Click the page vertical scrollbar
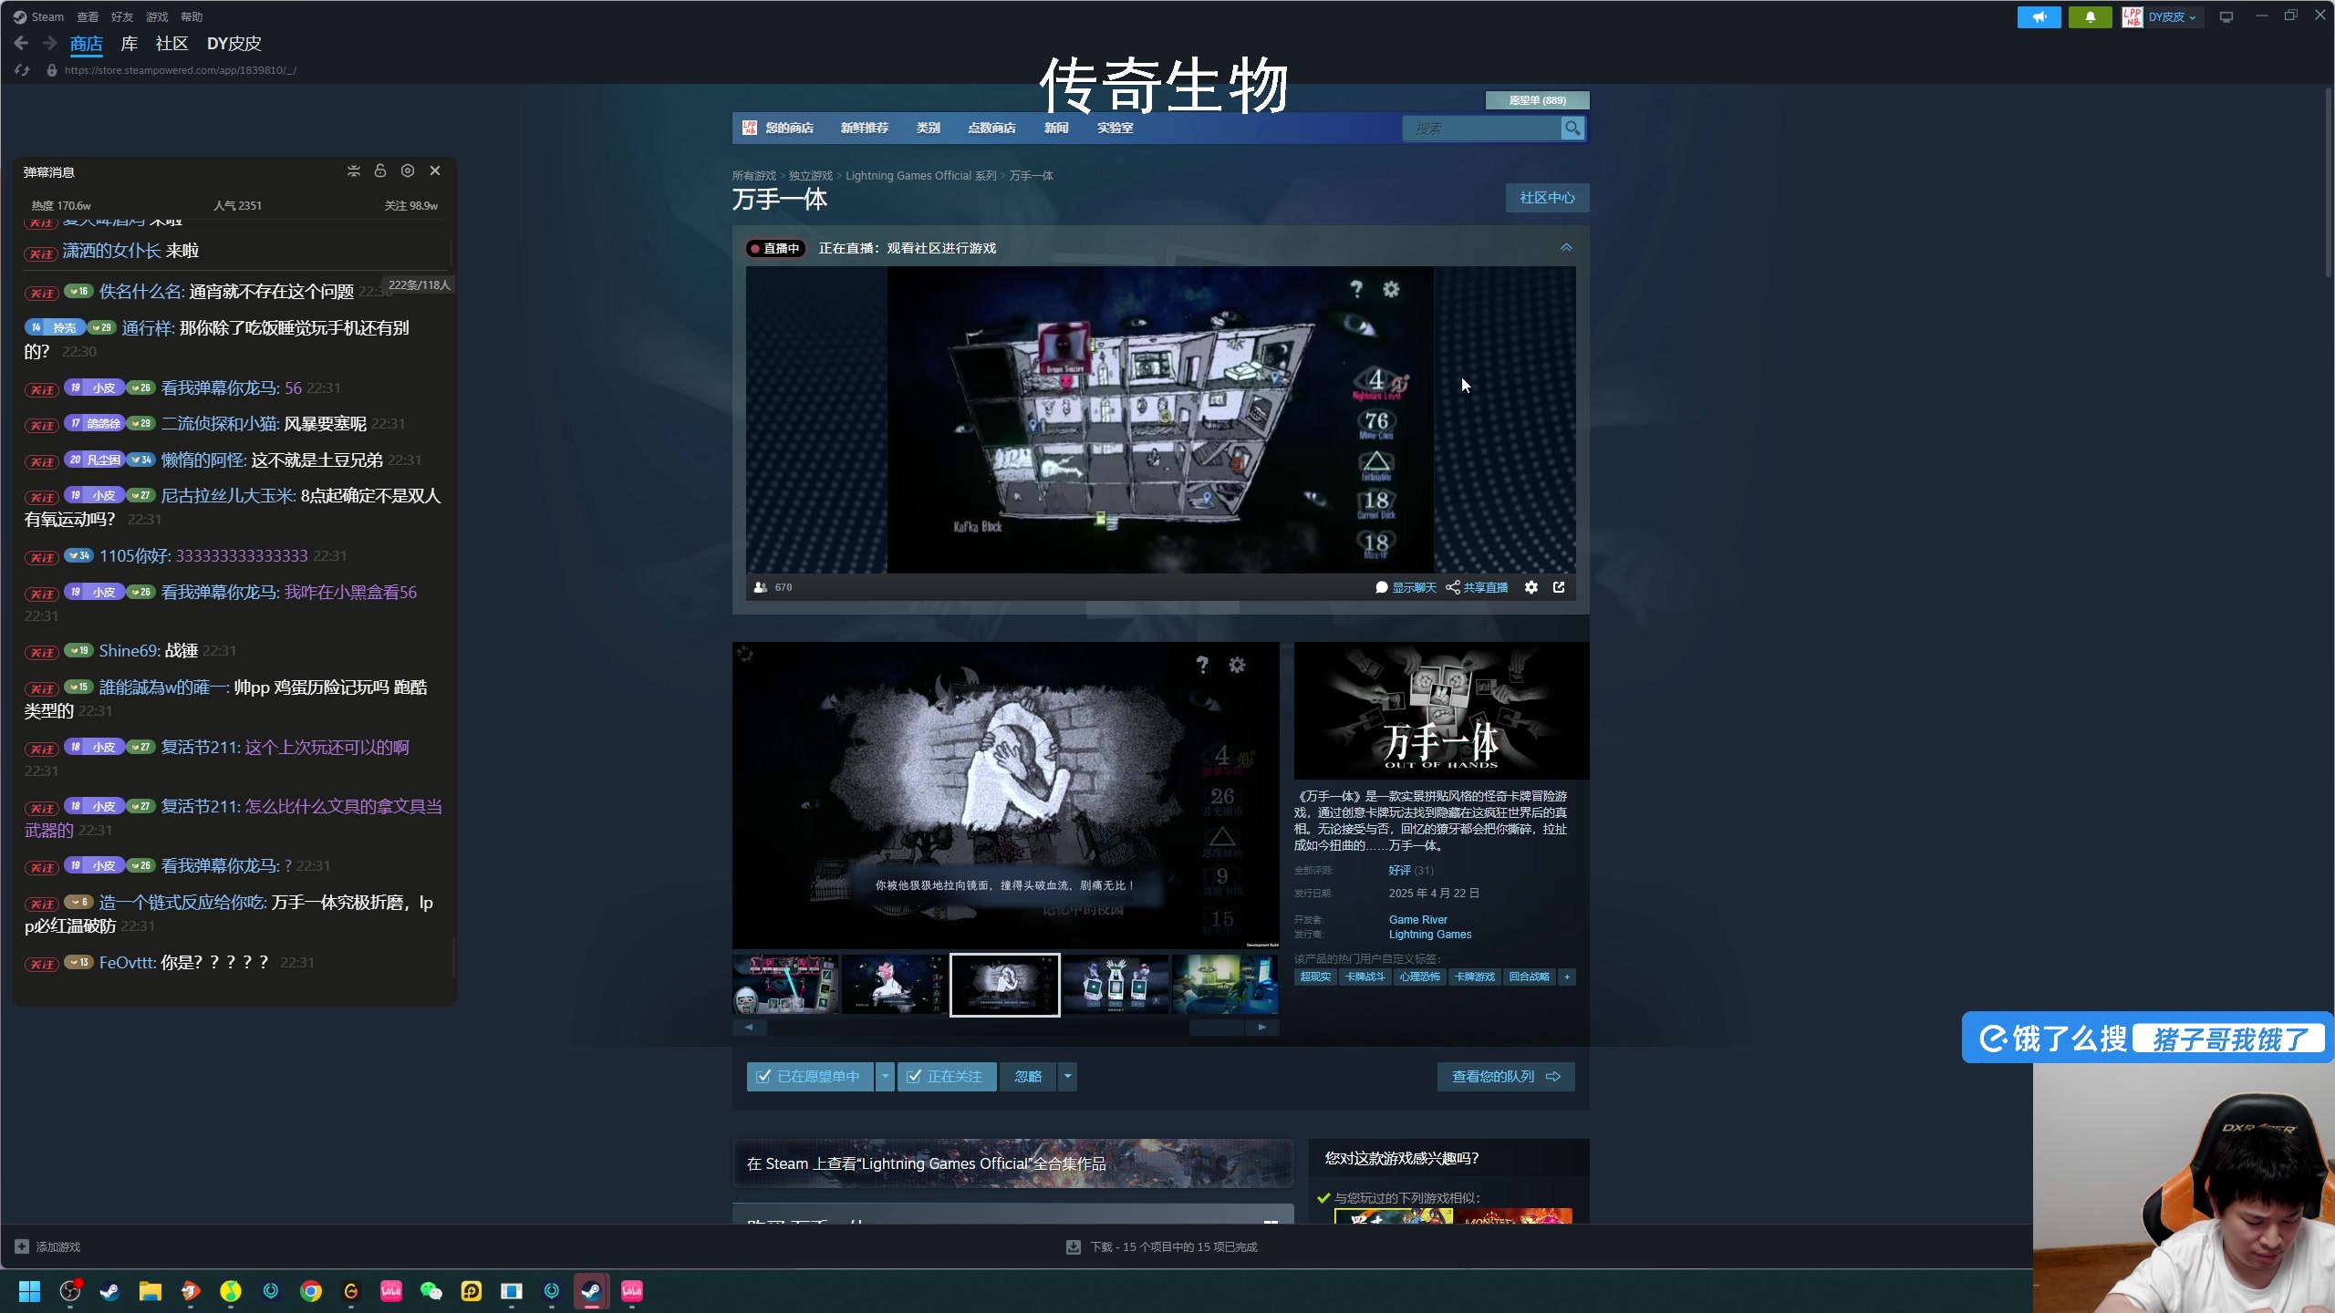Viewport: 2335px width, 1313px height. [2328, 182]
